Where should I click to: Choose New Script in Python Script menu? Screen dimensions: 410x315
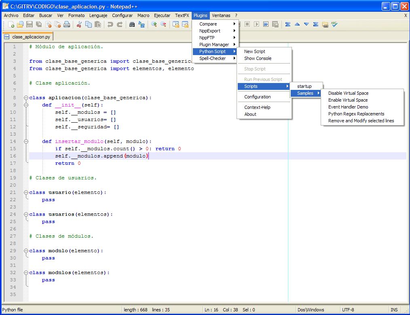264,51
